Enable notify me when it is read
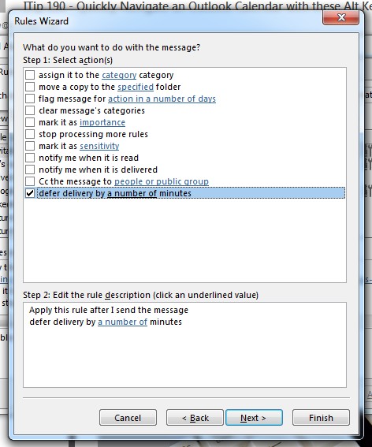 [30, 158]
